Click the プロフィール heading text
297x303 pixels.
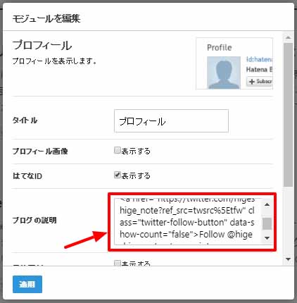point(42,45)
